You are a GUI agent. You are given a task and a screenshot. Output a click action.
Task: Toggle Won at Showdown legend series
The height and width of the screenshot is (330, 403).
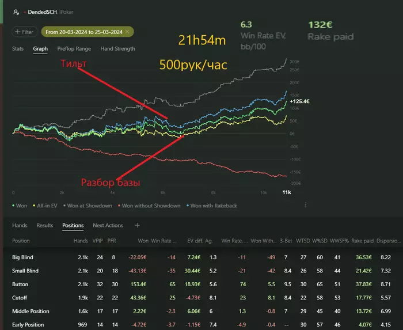[x=88, y=206]
